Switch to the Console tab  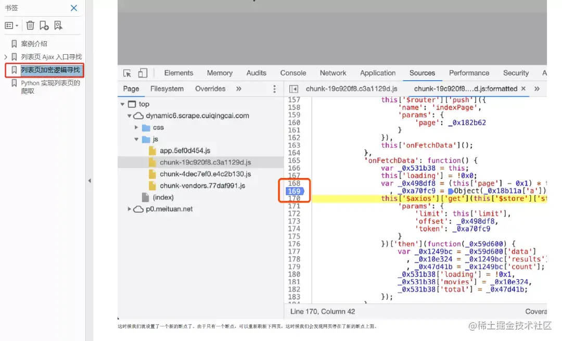293,73
